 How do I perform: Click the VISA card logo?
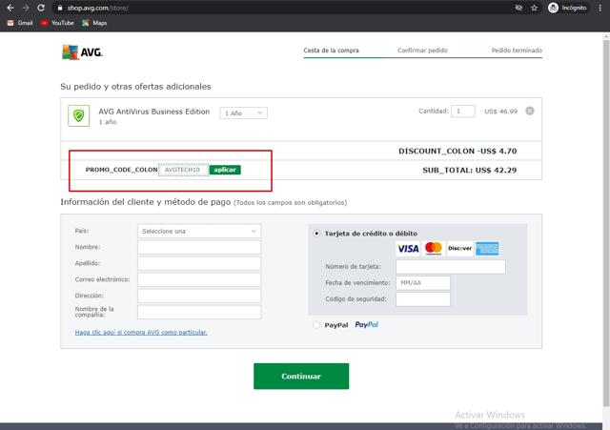(x=408, y=248)
